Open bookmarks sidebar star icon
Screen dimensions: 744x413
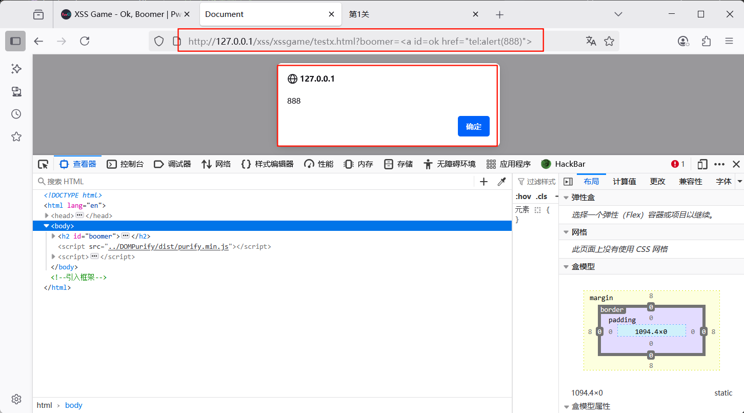tap(16, 136)
